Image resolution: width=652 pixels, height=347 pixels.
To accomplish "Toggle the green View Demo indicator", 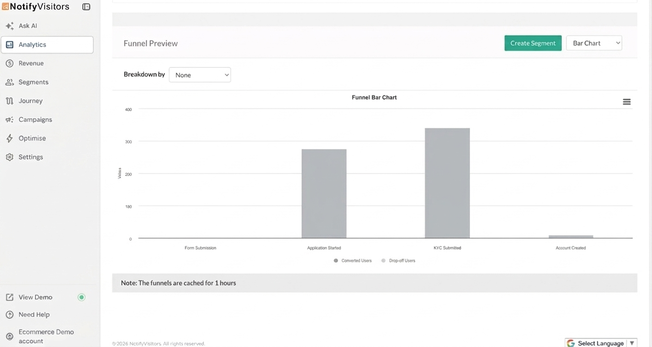I will [x=81, y=297].
